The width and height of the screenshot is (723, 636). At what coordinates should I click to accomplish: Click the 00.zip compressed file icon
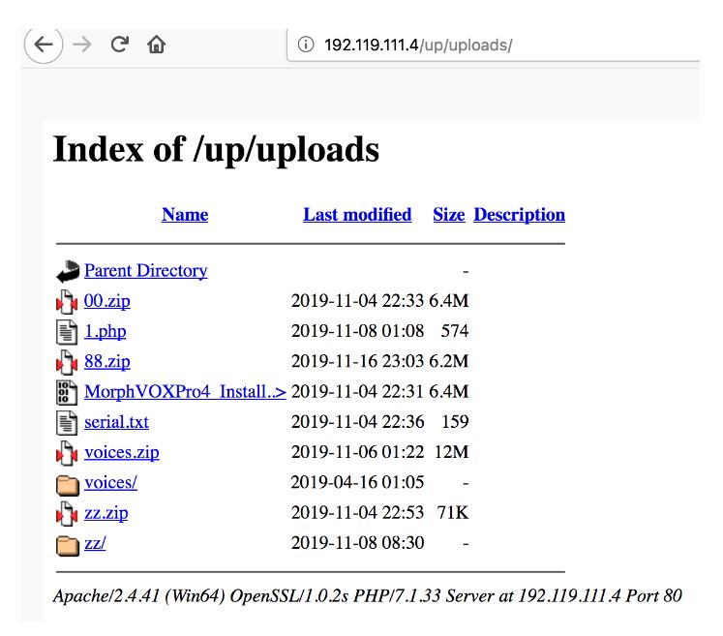click(67, 302)
